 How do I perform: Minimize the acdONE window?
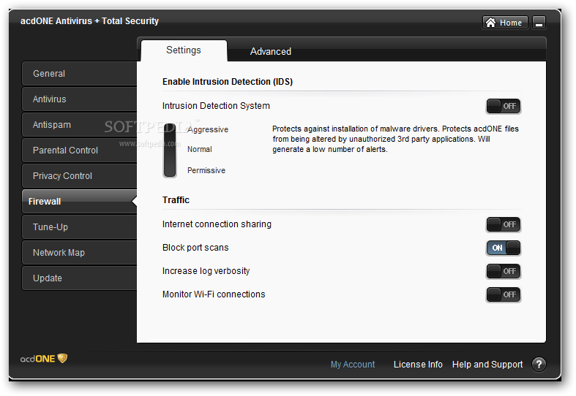pos(539,23)
